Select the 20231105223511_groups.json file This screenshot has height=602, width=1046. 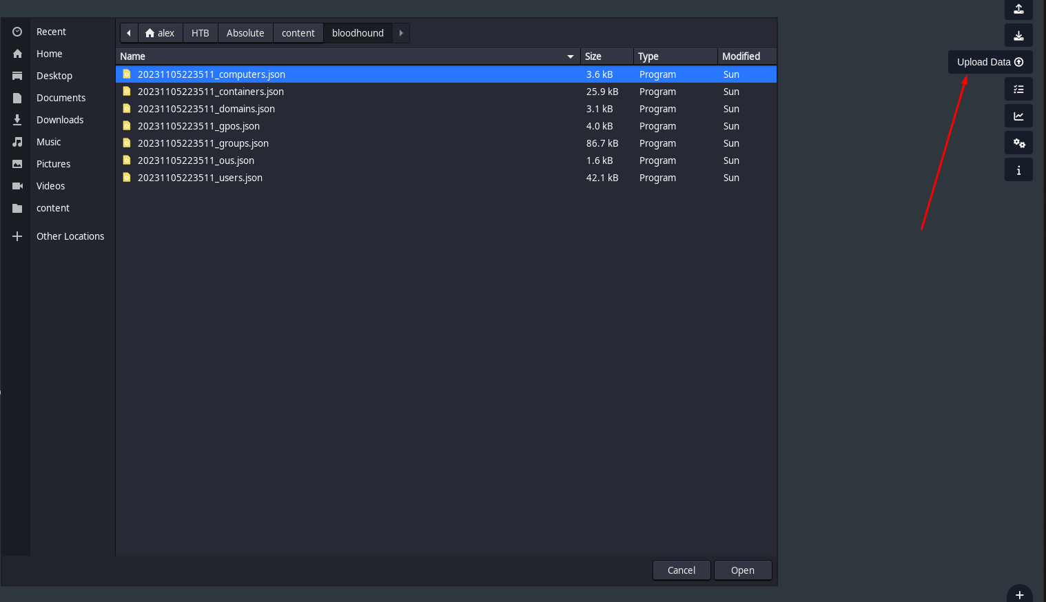203,143
